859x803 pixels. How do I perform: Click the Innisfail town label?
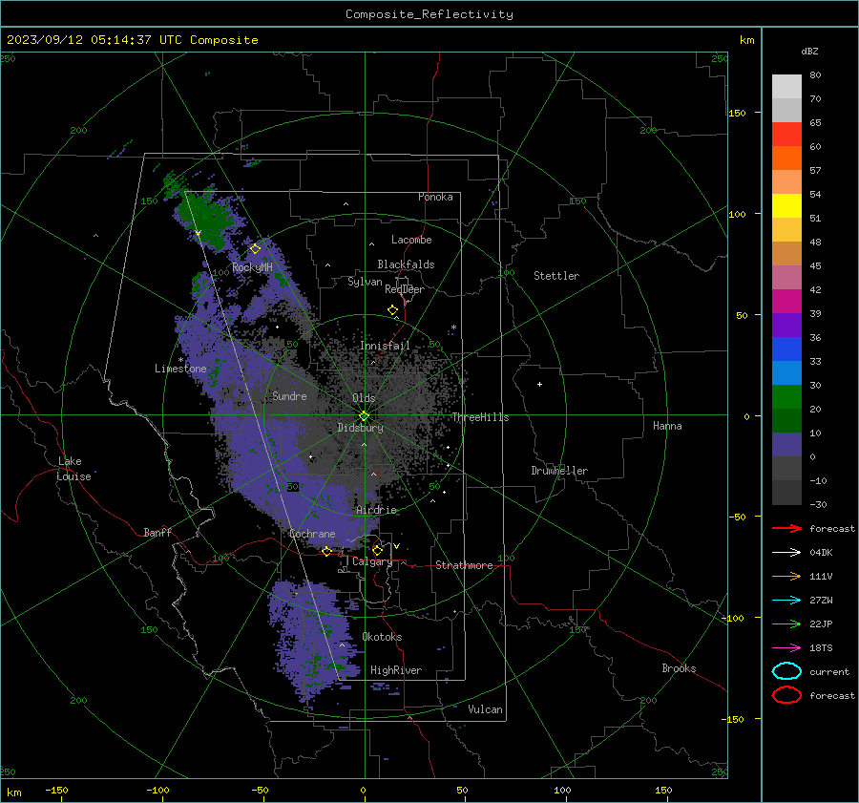[385, 346]
